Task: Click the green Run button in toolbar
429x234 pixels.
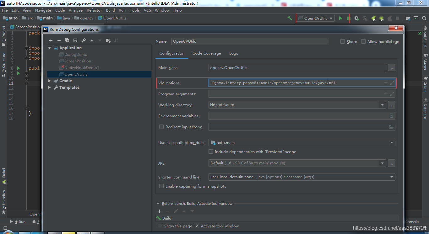Action: pos(340,18)
